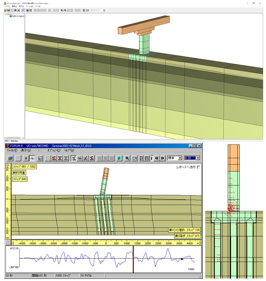Click the graph chart icon in WCOMD toolbar
The image size is (266, 281).
[40, 158]
